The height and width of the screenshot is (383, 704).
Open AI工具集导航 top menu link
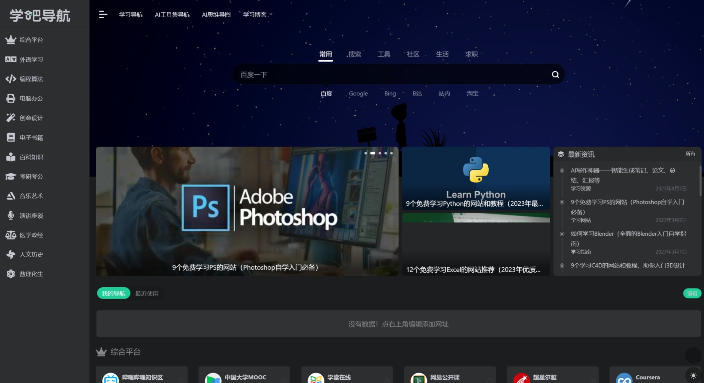tap(172, 14)
